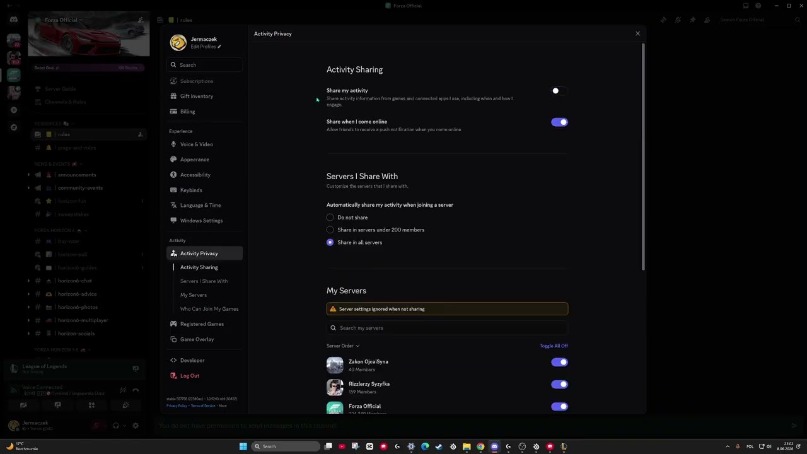This screenshot has height=454, width=807.
Task: Close the settings dialog with X
Action: [637, 33]
